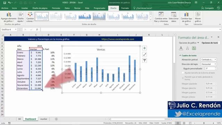
Task: Click the history icon beside Compartir
Action: click(x=219, y=8)
